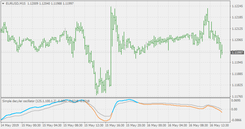Click the 1.12245 price scale value
This screenshot has width=245, height=129.
point(237,6)
